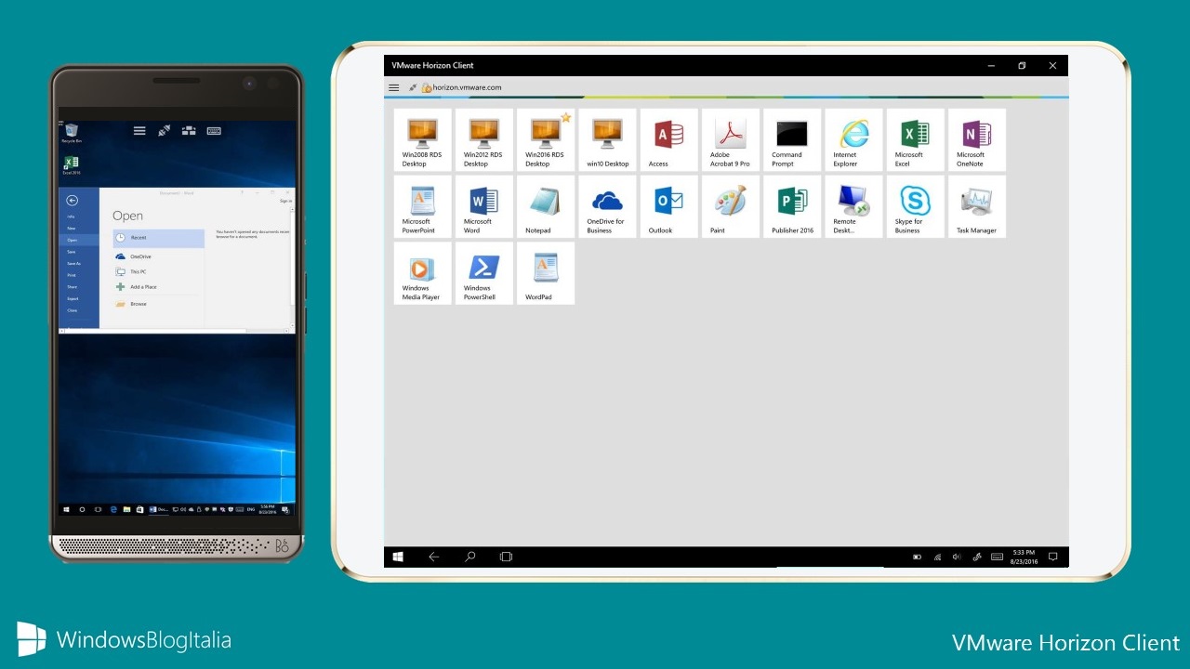Launch the Microsoft PowerPoint tile

click(x=423, y=206)
